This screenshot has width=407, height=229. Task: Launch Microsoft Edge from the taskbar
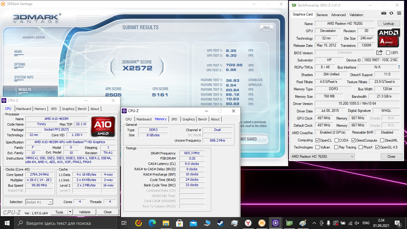[152, 223]
